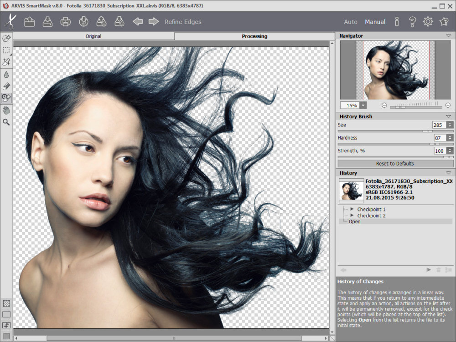Open the 15% zoom level dropdown
Viewport: 456px width, 342px height.
[x=363, y=106]
